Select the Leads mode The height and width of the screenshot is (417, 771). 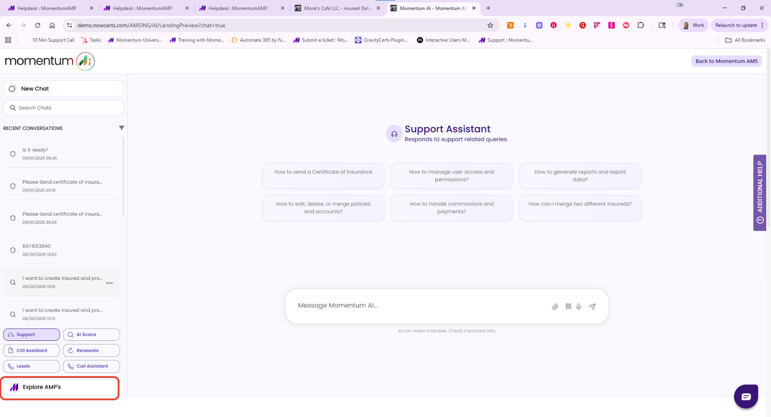click(x=31, y=366)
